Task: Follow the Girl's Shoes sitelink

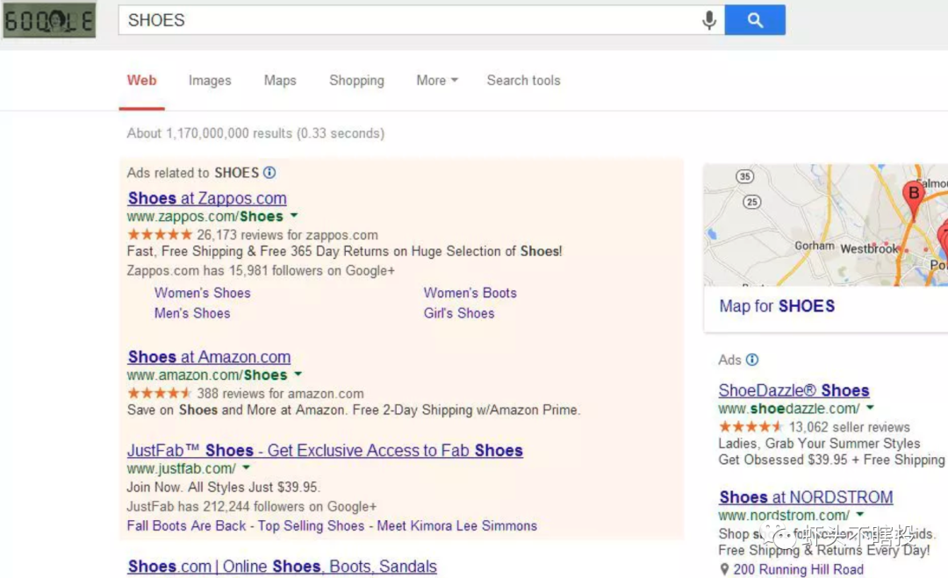Action: [x=459, y=313]
